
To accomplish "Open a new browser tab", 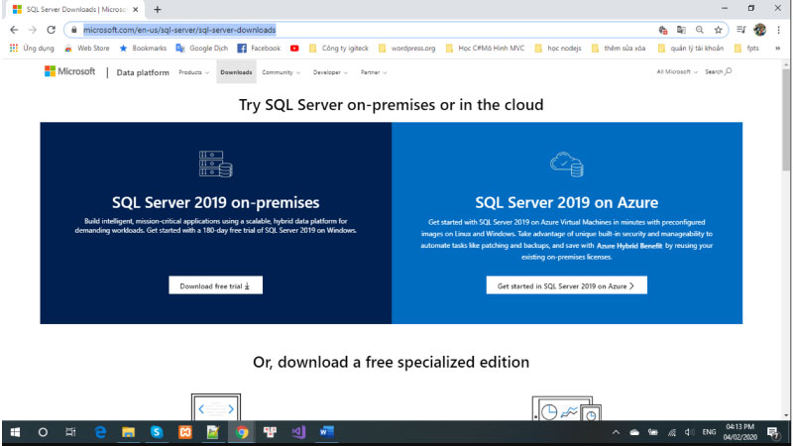I will [158, 10].
